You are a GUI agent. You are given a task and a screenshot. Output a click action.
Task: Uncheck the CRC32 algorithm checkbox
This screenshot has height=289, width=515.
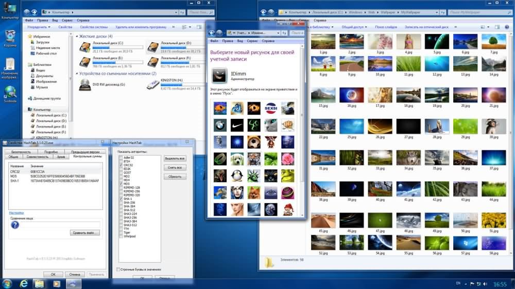(x=121, y=165)
